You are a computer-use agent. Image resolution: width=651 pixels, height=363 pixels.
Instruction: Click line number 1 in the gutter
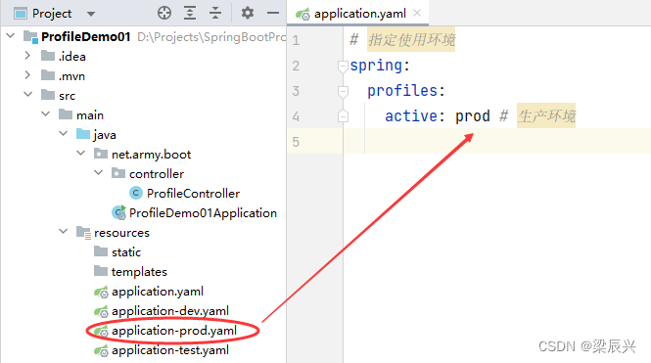coord(296,40)
